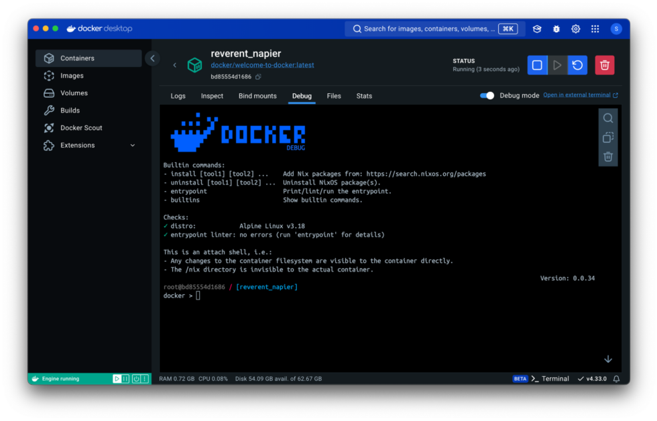Image resolution: width=657 pixels, height=421 pixels.
Task: Click Open in external terminal link
Action: tap(581, 96)
